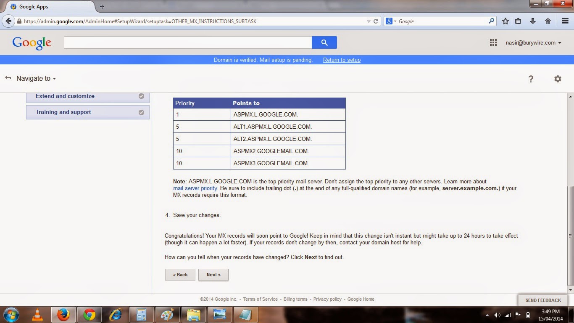Click the SEND FEEDBACK button
Image resolution: width=574 pixels, height=323 pixels.
(x=543, y=300)
